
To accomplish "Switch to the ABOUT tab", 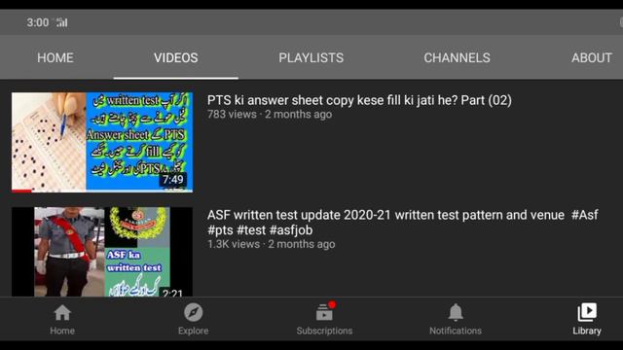I will (x=592, y=58).
